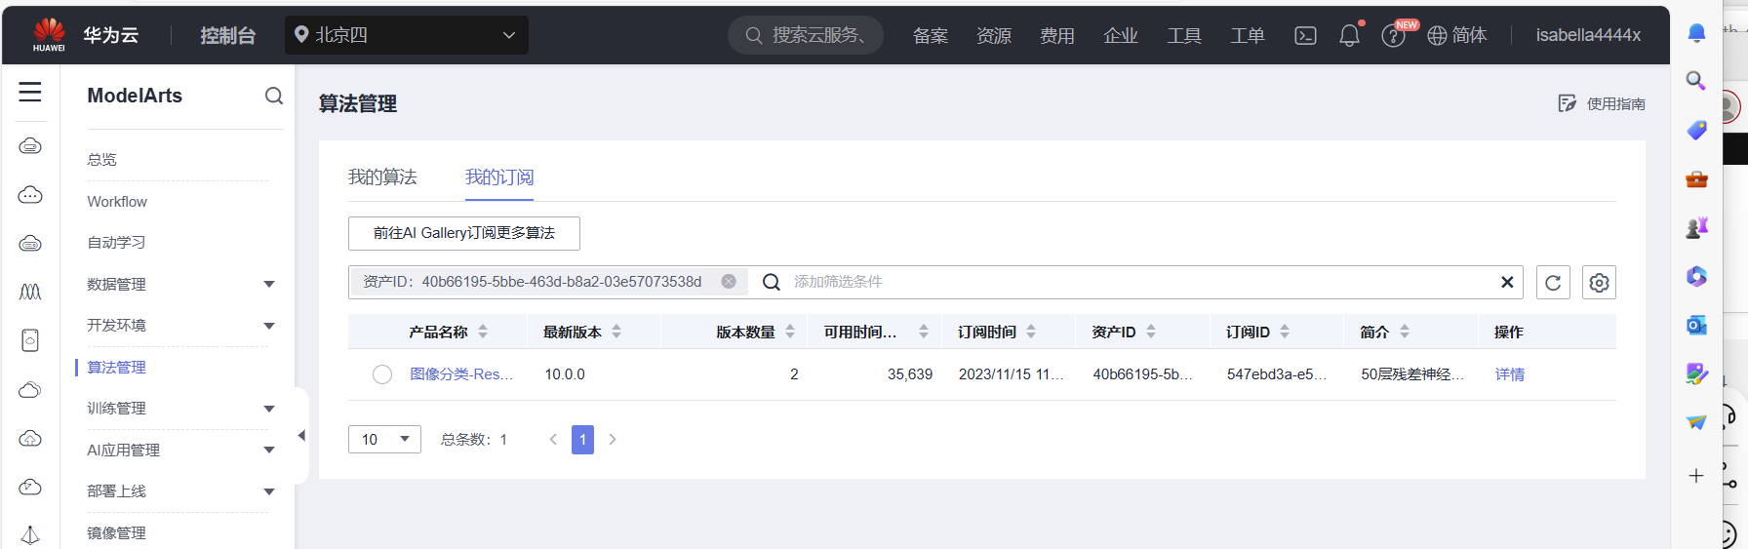Viewport: 1748px width, 549px height.
Task: Open the browser sidebar toolbox icon
Action: coord(1696,179)
